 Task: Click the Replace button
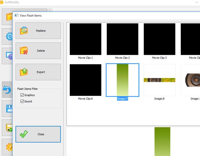click(38, 31)
